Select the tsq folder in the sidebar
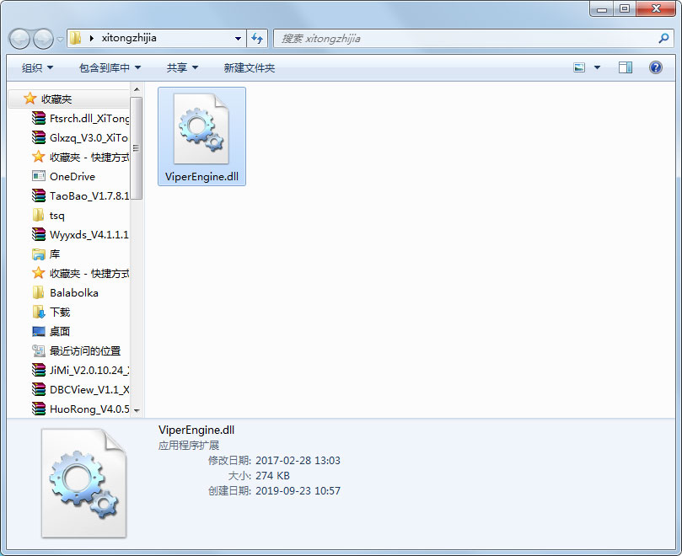Viewport: 682px width, 556px height. coord(56,215)
